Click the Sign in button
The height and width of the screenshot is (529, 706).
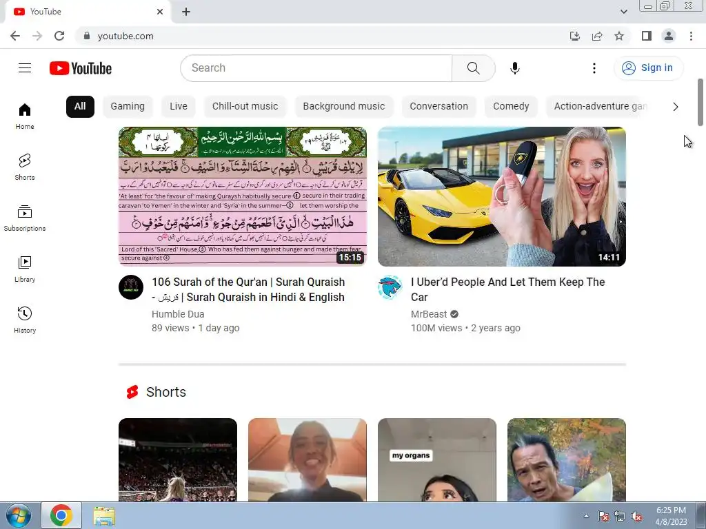click(648, 68)
